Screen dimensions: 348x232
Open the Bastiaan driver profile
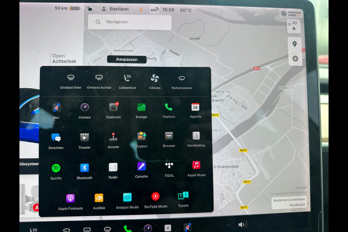[x=115, y=9]
